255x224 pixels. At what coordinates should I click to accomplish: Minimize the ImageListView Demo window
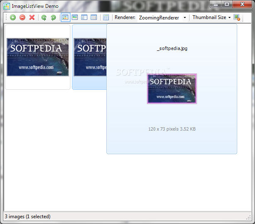coord(216,5)
